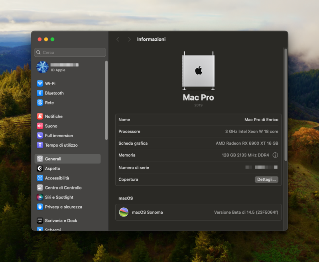The height and width of the screenshot is (262, 319).
Task: Go to Centro di Controllo
Action: tap(63, 188)
